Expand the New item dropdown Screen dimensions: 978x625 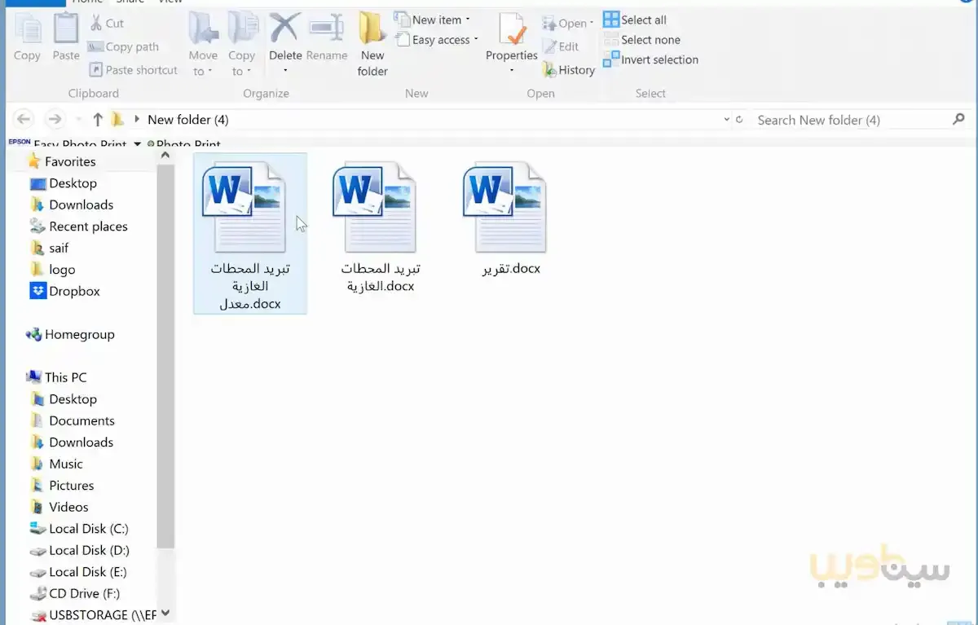(468, 20)
